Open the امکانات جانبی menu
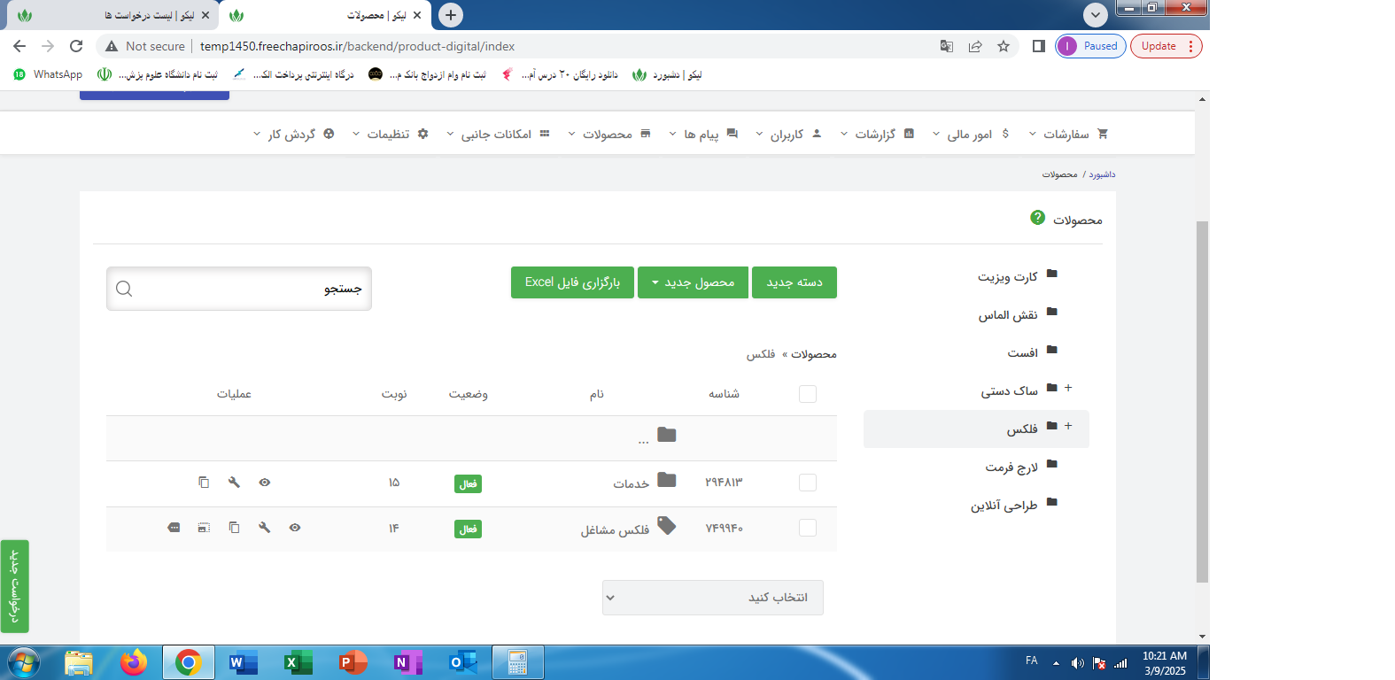The width and height of the screenshot is (1395, 680). [498, 135]
